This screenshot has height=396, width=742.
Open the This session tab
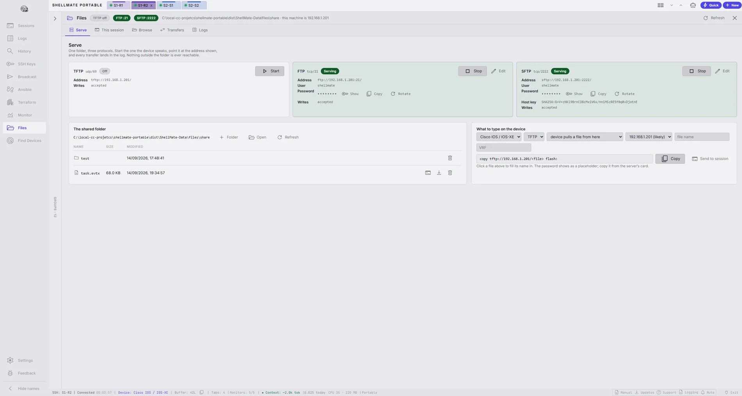109,30
